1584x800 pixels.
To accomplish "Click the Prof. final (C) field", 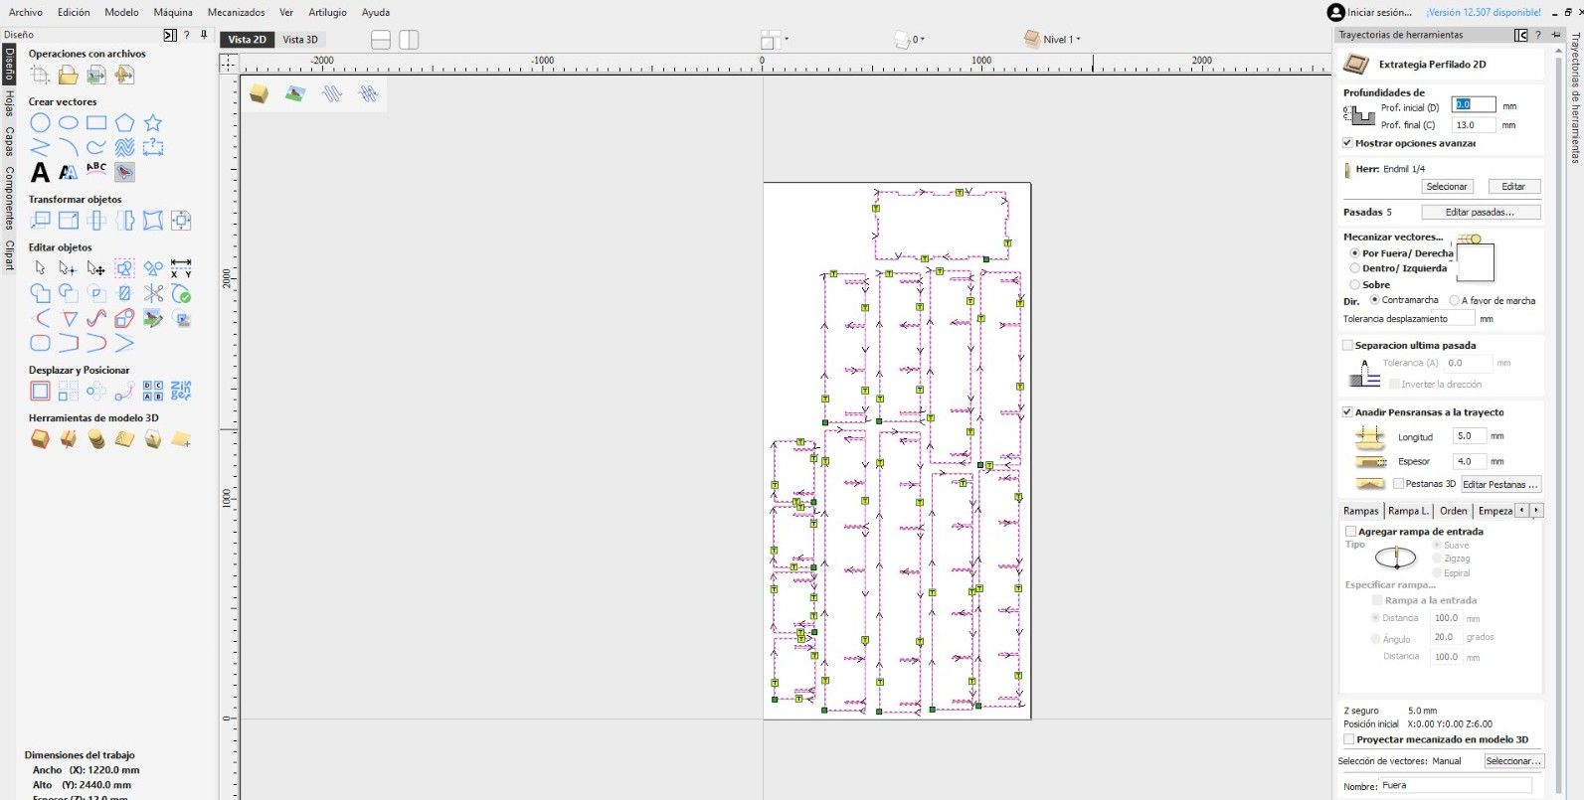I will pos(1473,125).
